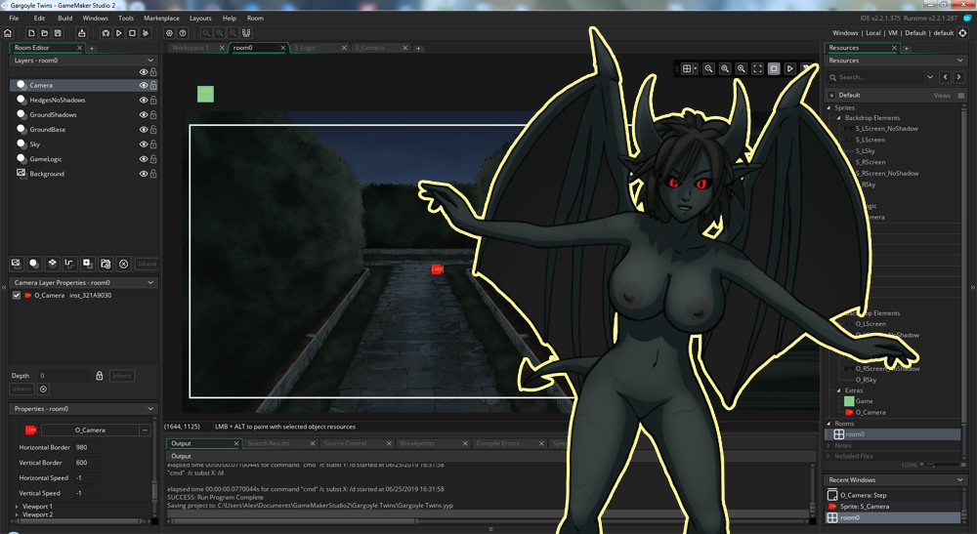Collapse the Layers - room0 panel
Viewport: 977px width, 534px height.
point(150,61)
